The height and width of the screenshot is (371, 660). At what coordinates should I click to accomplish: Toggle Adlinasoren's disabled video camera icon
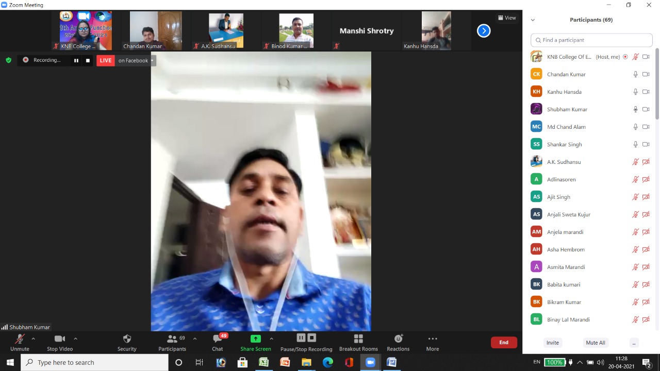click(646, 179)
